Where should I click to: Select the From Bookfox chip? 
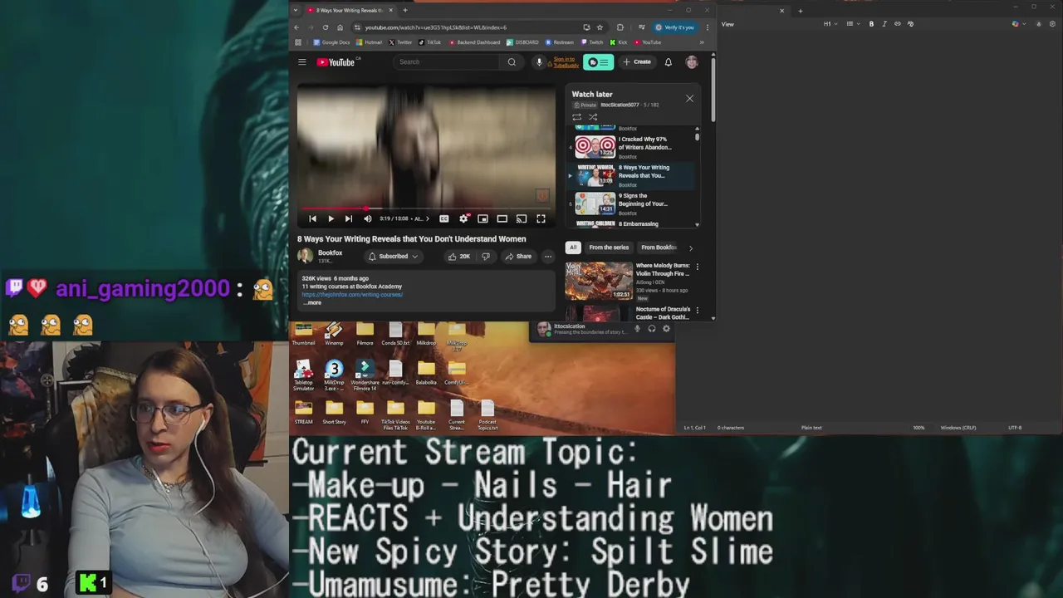click(659, 248)
